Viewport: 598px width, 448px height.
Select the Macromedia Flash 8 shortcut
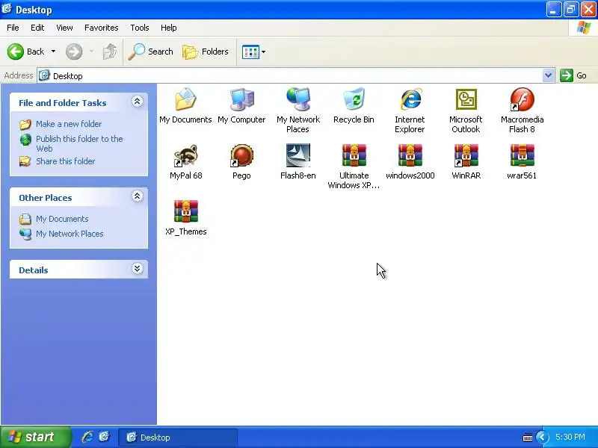(522, 99)
